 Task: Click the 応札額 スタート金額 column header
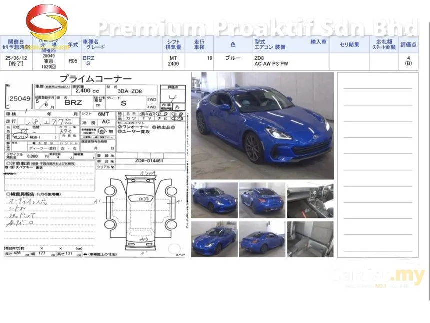point(384,44)
